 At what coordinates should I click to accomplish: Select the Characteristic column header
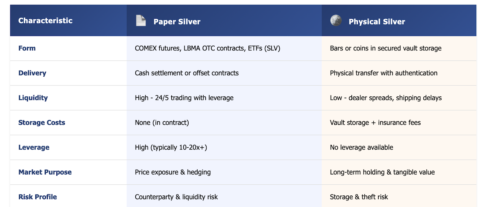point(46,21)
